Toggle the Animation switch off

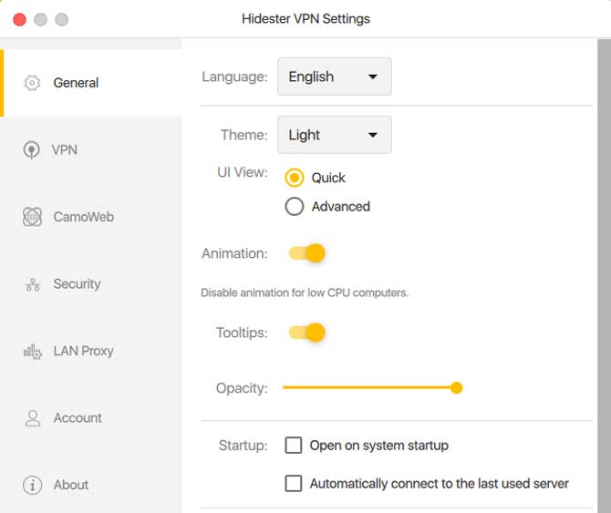[x=307, y=253]
